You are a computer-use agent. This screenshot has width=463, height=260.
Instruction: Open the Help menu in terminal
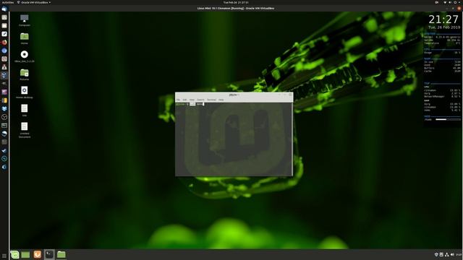[221, 100]
